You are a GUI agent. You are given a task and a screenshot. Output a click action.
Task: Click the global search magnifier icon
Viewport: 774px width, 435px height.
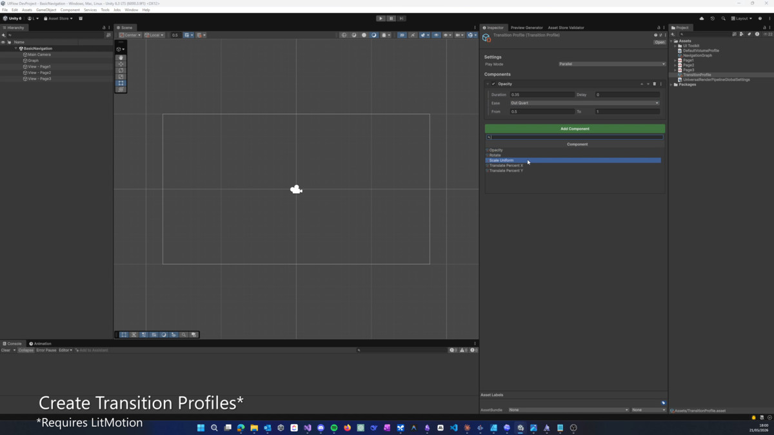coord(723,19)
